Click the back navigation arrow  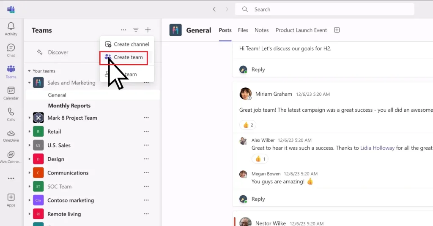(x=214, y=9)
